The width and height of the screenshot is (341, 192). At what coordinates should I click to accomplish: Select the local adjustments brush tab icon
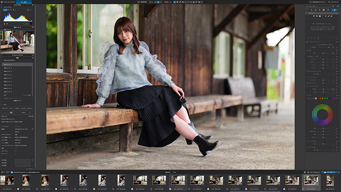pos(334,10)
